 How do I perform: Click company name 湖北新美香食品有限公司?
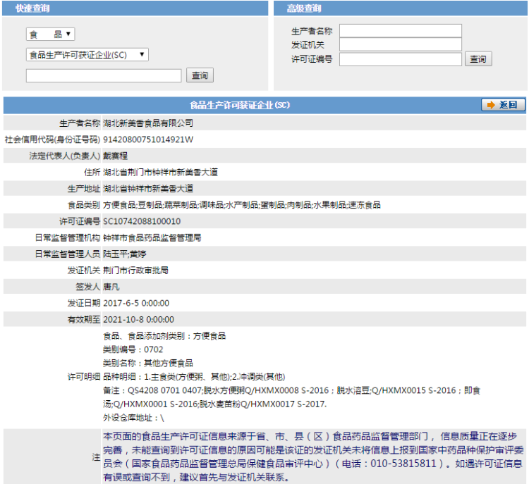click(x=148, y=123)
